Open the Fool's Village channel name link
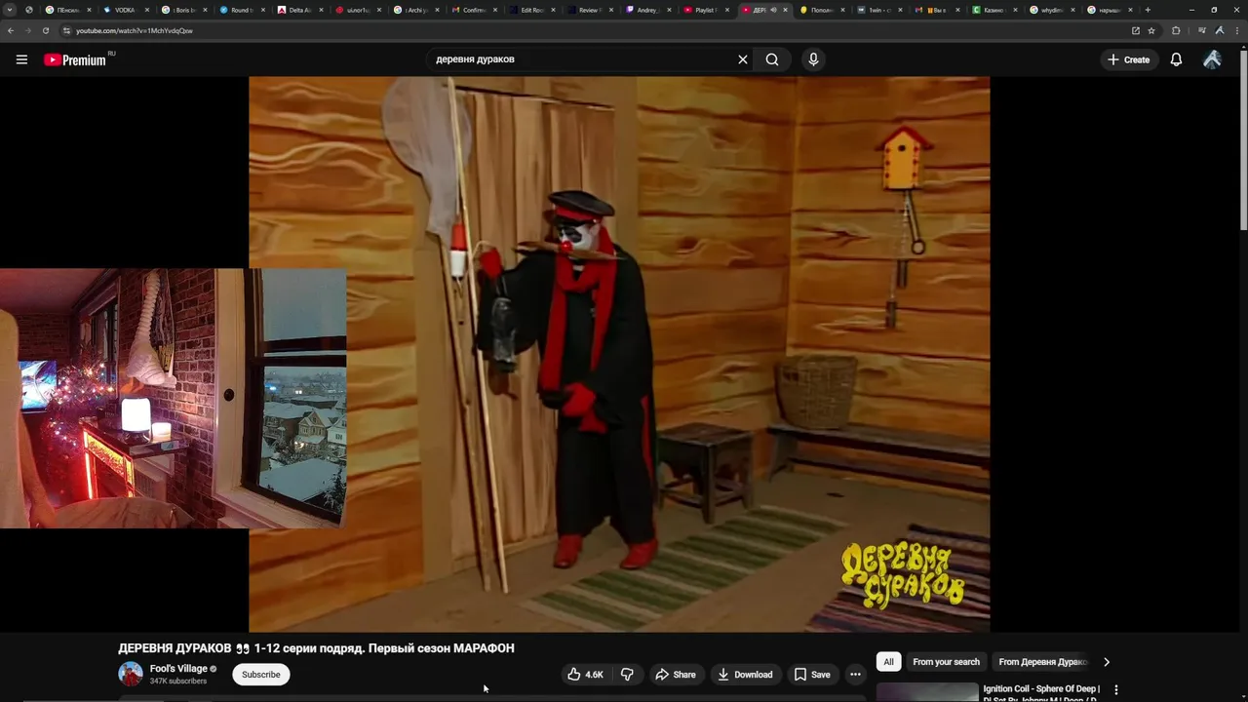The image size is (1248, 702). [x=178, y=669]
